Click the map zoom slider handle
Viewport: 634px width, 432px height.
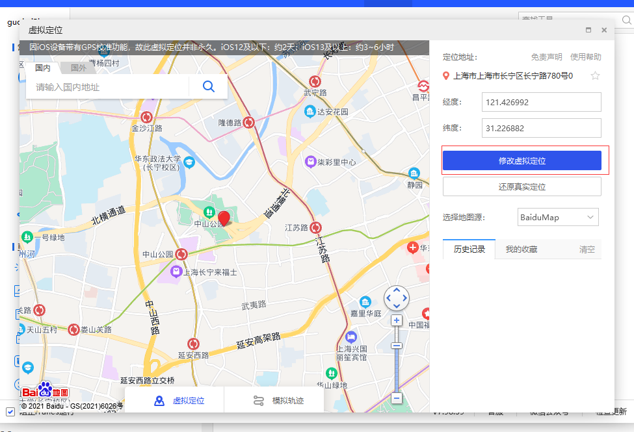tap(396, 346)
